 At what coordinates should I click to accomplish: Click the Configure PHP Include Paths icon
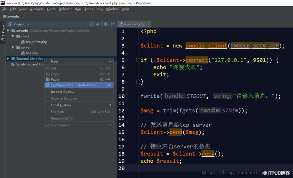click(x=48, y=85)
